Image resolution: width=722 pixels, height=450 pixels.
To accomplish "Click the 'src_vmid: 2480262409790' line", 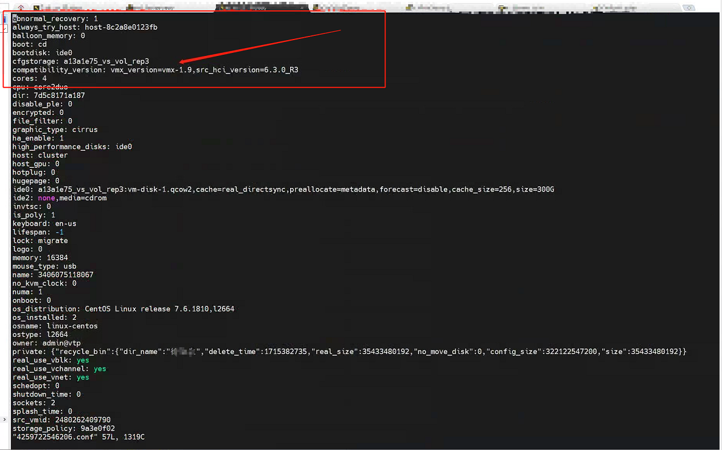I will 61,420.
